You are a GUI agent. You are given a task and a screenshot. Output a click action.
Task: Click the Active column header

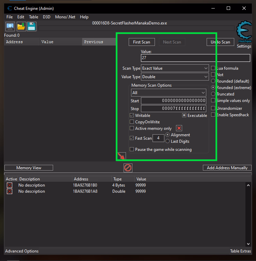(x=11, y=179)
